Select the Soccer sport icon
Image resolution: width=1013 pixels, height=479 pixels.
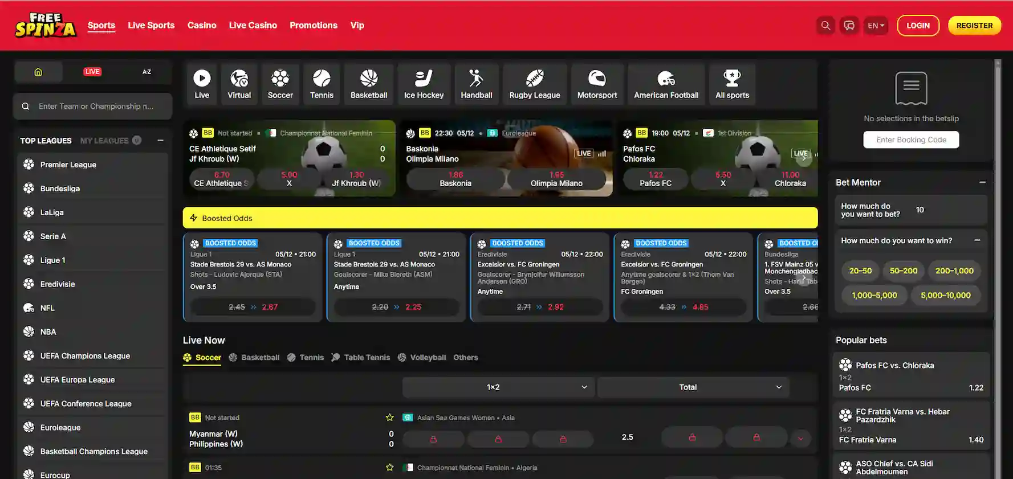(280, 84)
